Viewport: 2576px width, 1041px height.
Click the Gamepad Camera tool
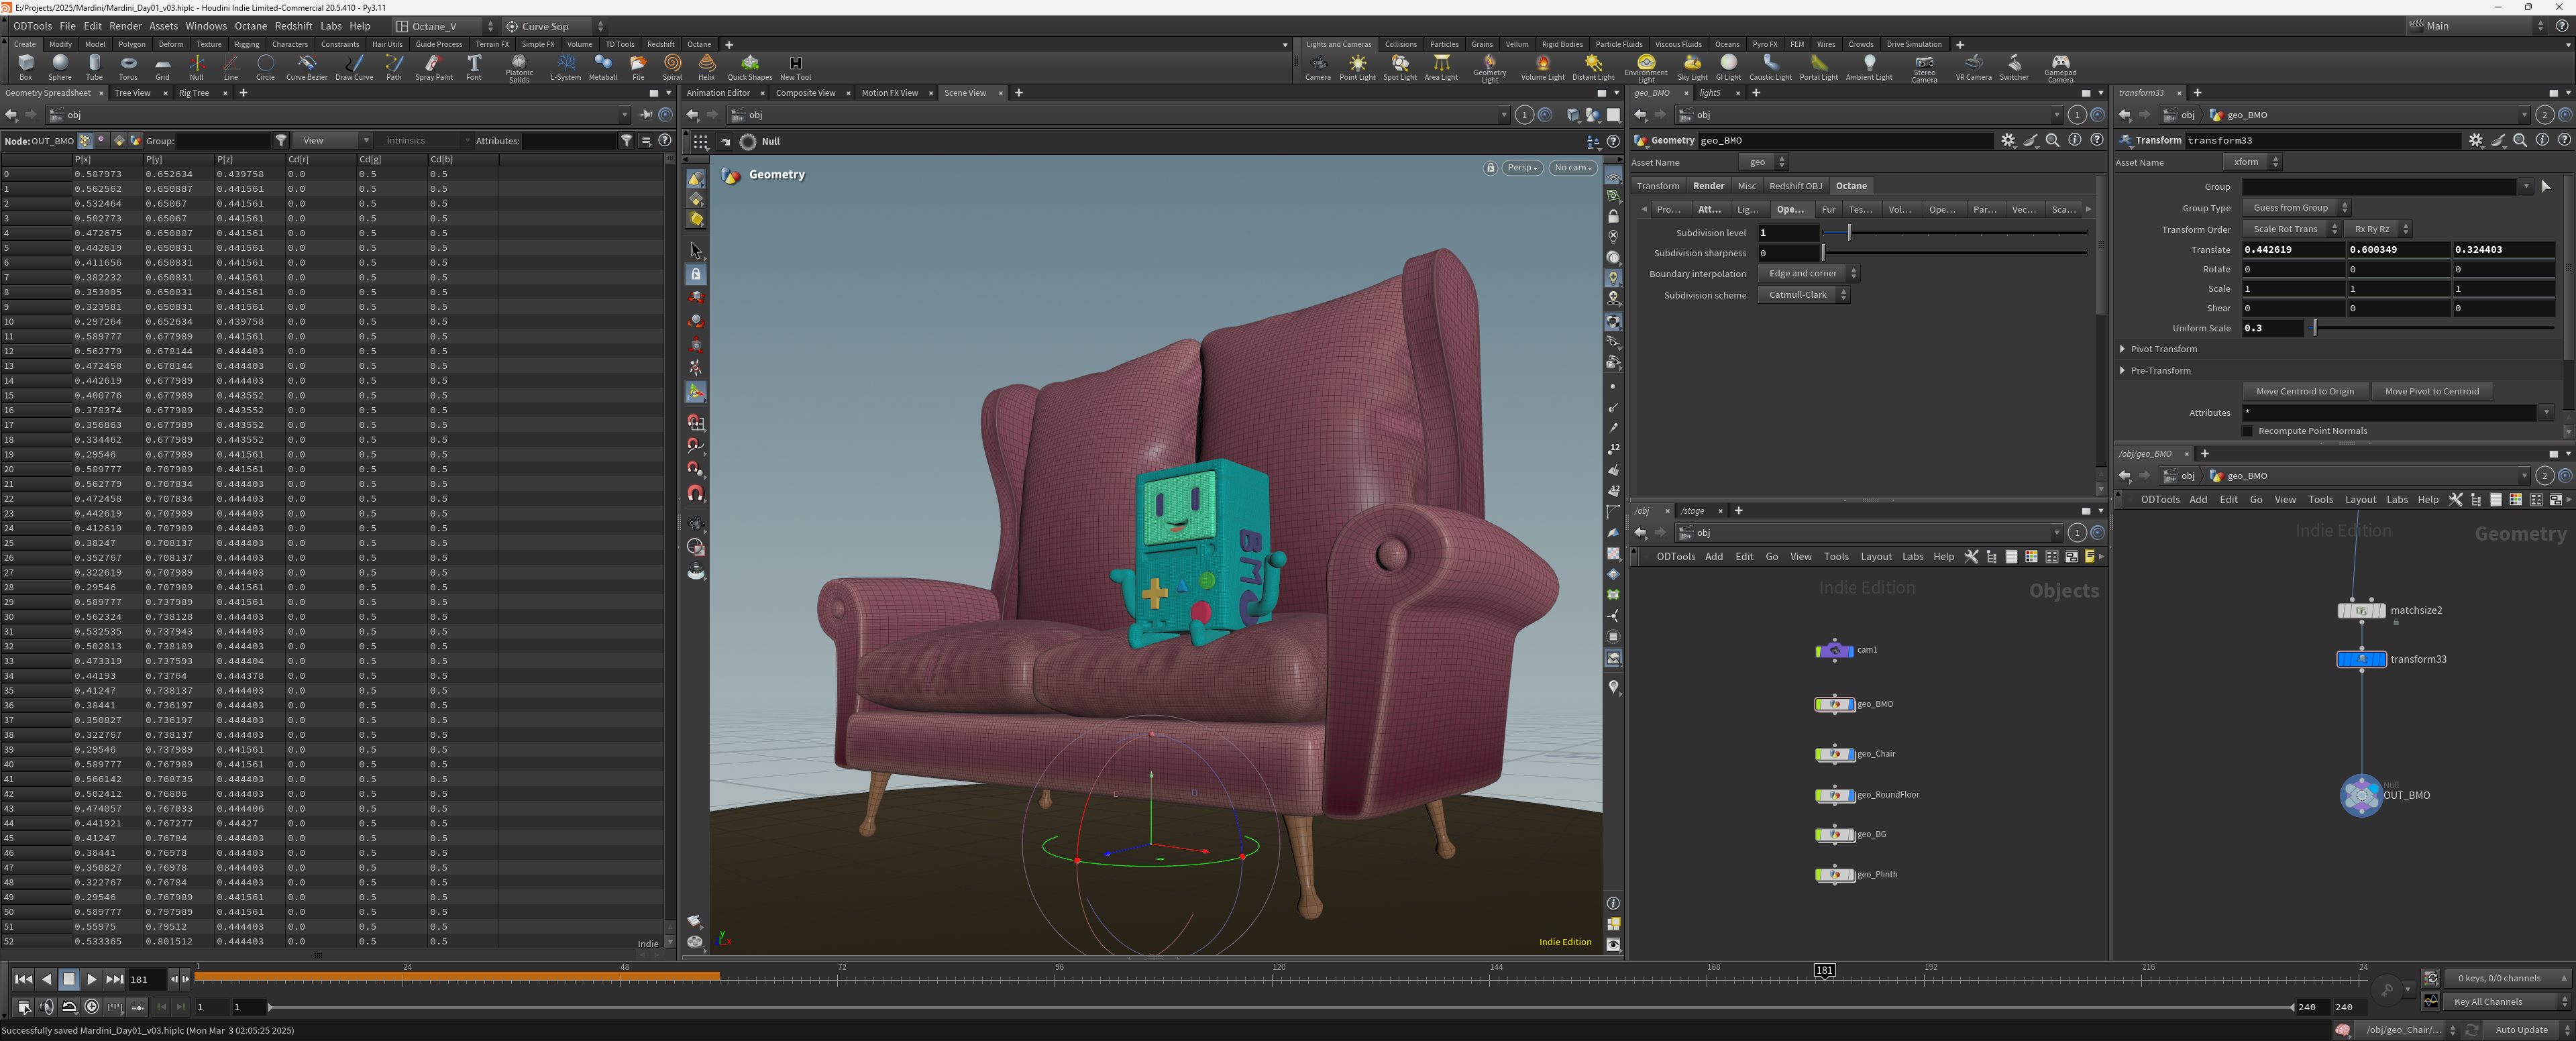click(x=2060, y=68)
